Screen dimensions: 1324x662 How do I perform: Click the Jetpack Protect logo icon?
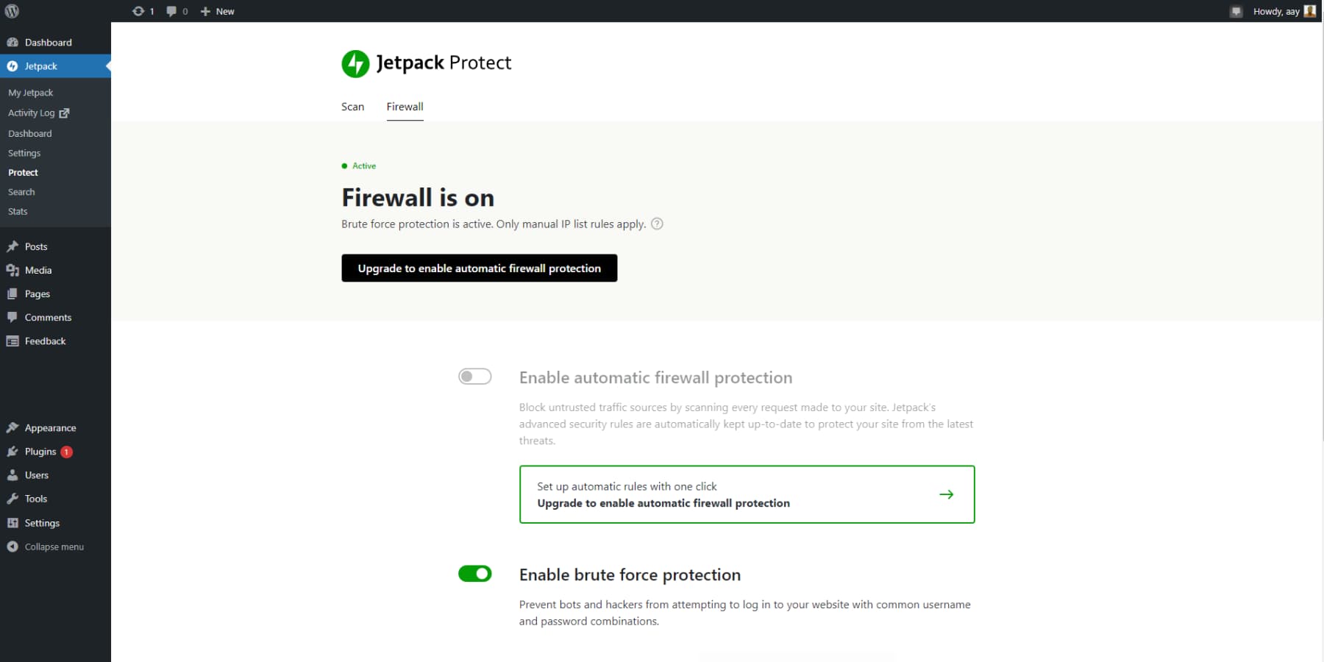point(355,63)
